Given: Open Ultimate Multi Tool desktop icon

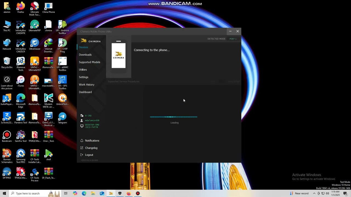Looking at the screenshot, I should click(35, 9).
